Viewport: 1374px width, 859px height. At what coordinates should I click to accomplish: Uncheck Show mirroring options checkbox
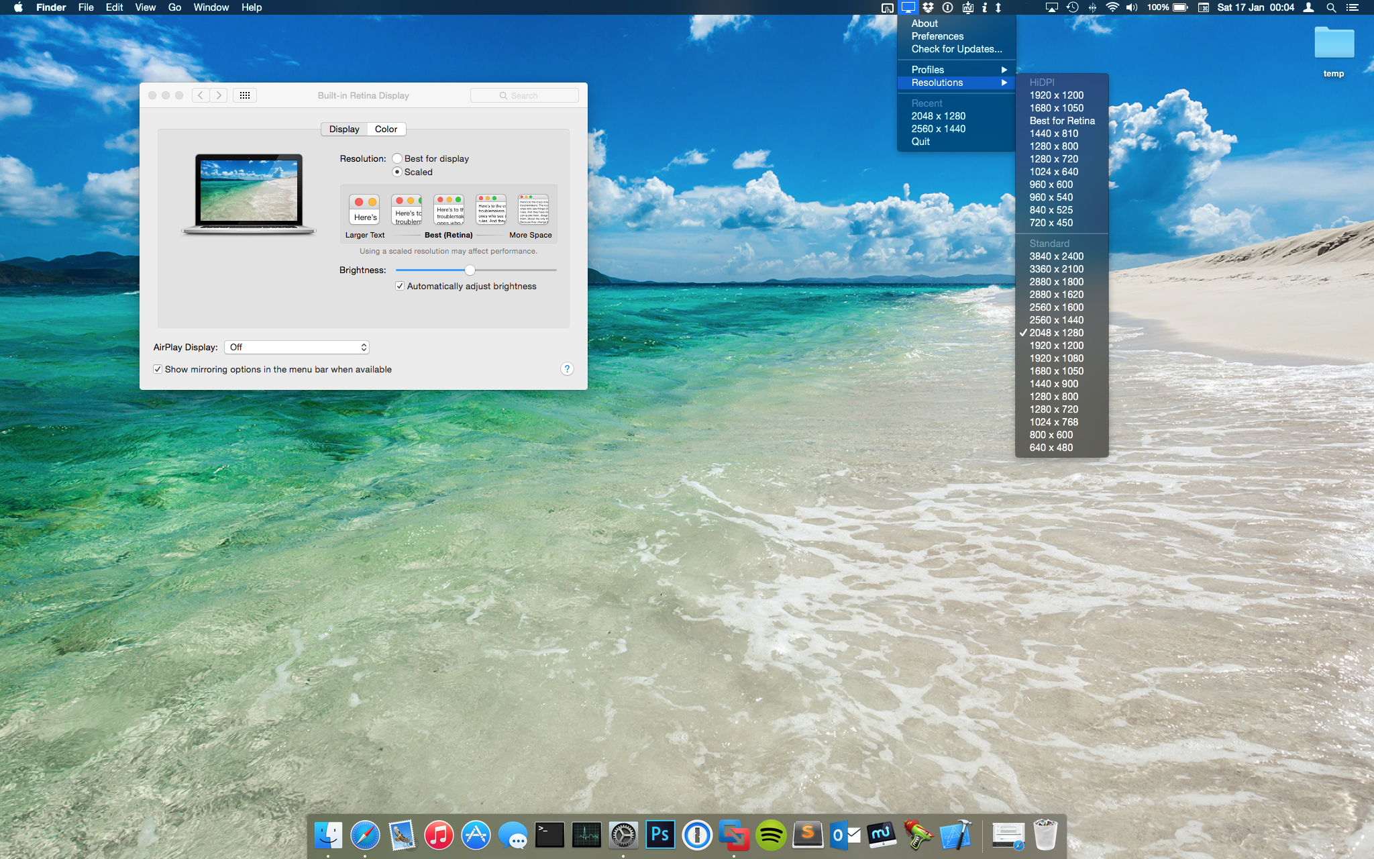[158, 369]
